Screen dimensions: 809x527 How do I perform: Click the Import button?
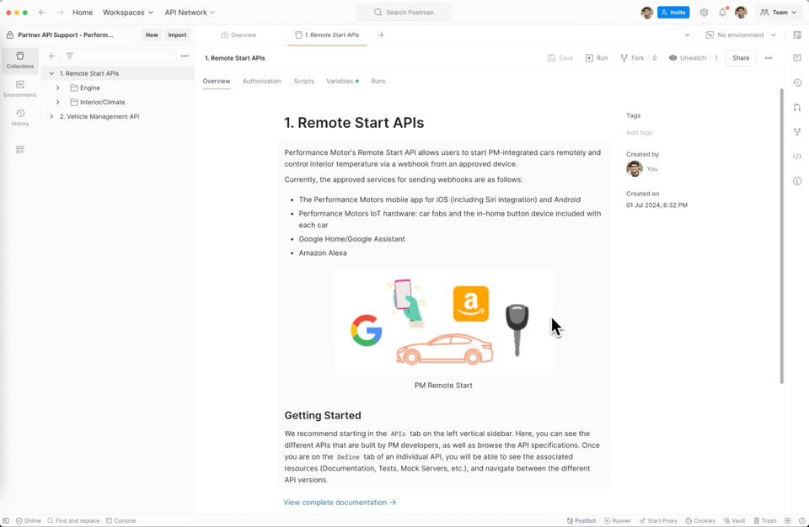pos(177,35)
